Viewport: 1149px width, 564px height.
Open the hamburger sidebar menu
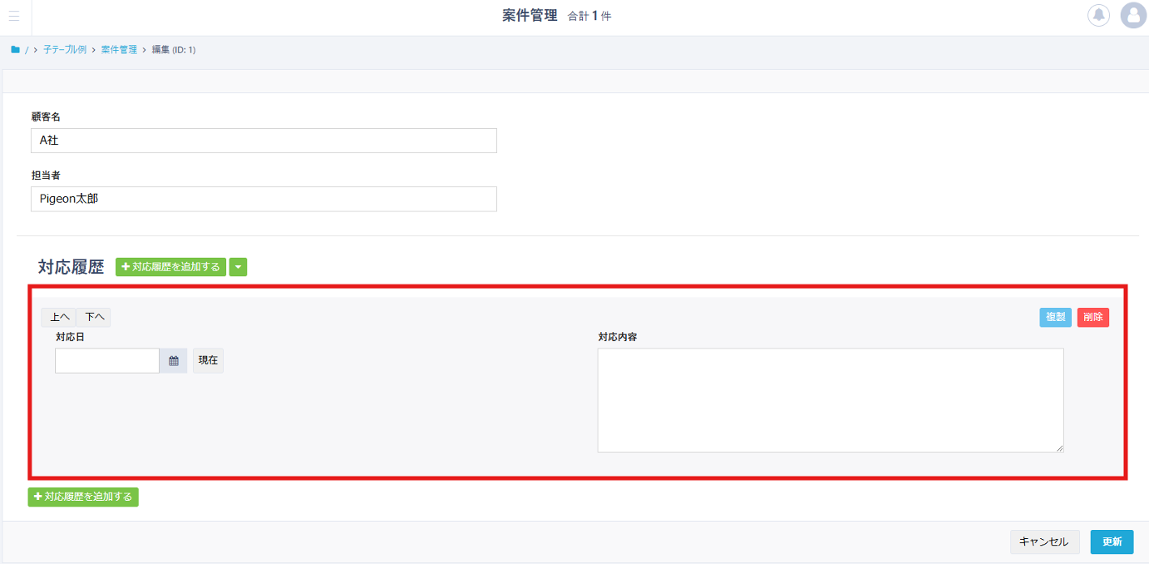coord(14,16)
